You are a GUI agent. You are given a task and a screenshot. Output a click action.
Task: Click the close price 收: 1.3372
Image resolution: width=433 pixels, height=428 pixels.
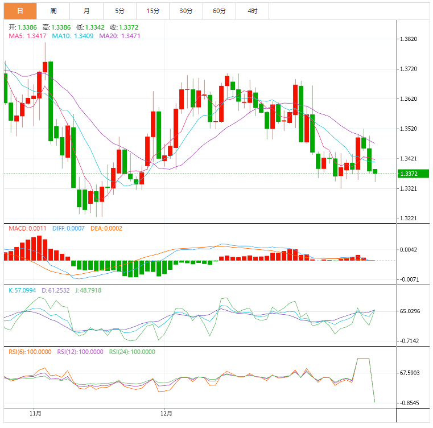124,27
